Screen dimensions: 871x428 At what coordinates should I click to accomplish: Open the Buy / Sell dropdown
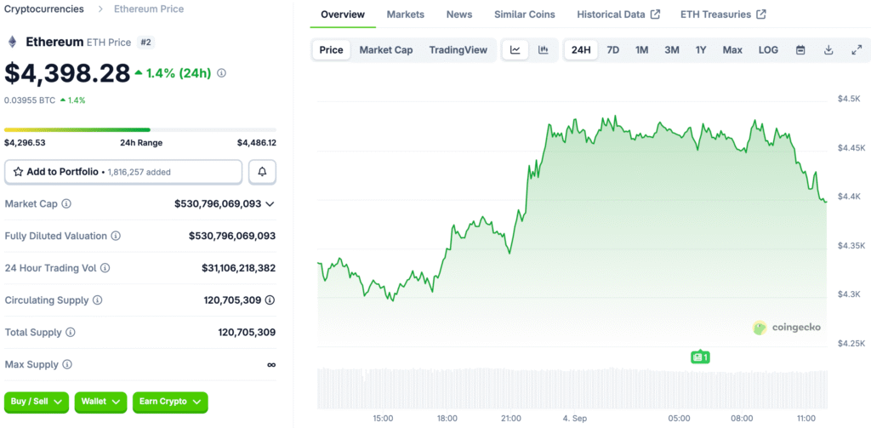pyautogui.click(x=37, y=402)
